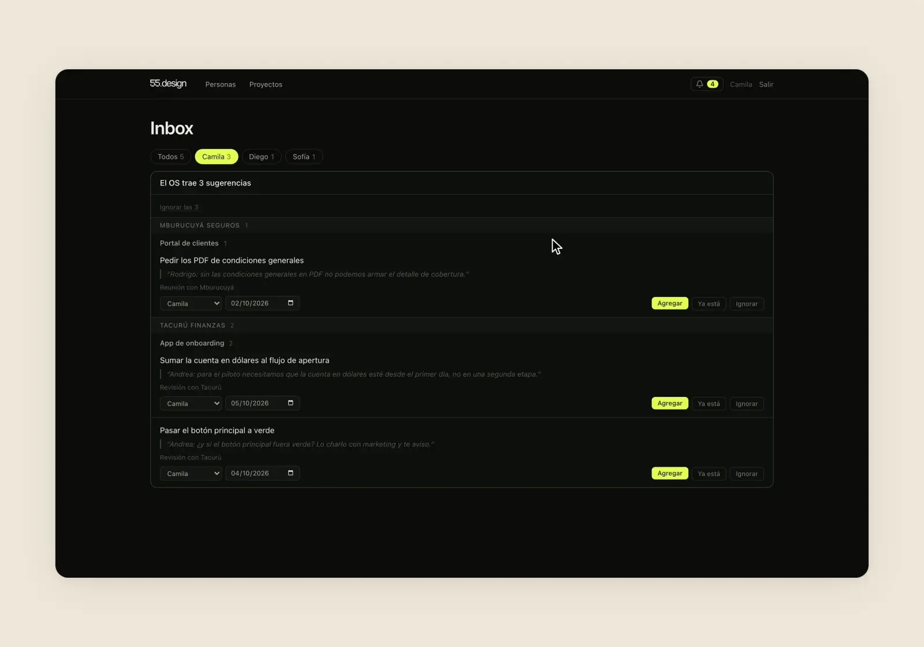The width and height of the screenshot is (924, 647).
Task: Click Pedir los PDF de condiciones generales title
Action: pyautogui.click(x=232, y=261)
